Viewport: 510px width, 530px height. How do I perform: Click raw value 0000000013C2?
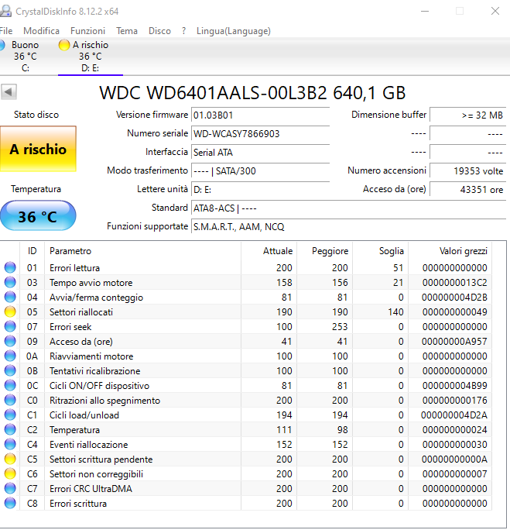(454, 283)
